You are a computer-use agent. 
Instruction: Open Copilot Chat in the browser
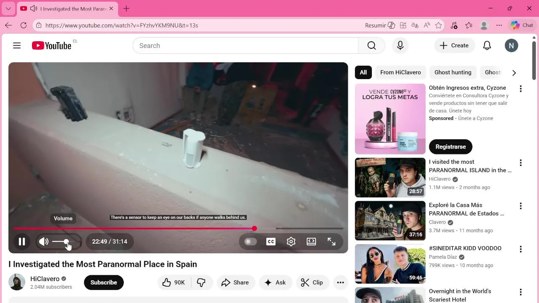[x=522, y=25]
